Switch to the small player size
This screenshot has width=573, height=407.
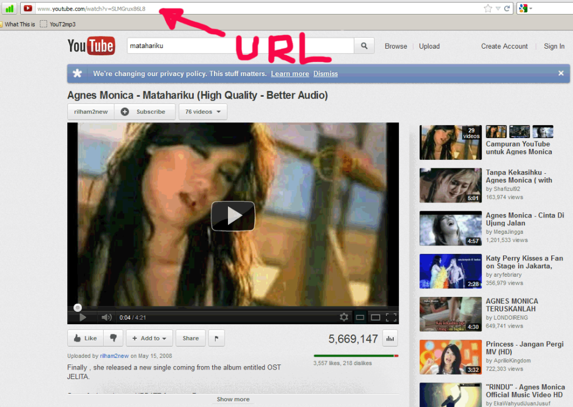coord(360,318)
